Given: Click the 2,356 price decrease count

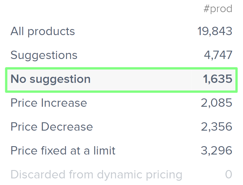Looking at the screenshot, I should point(217,127).
